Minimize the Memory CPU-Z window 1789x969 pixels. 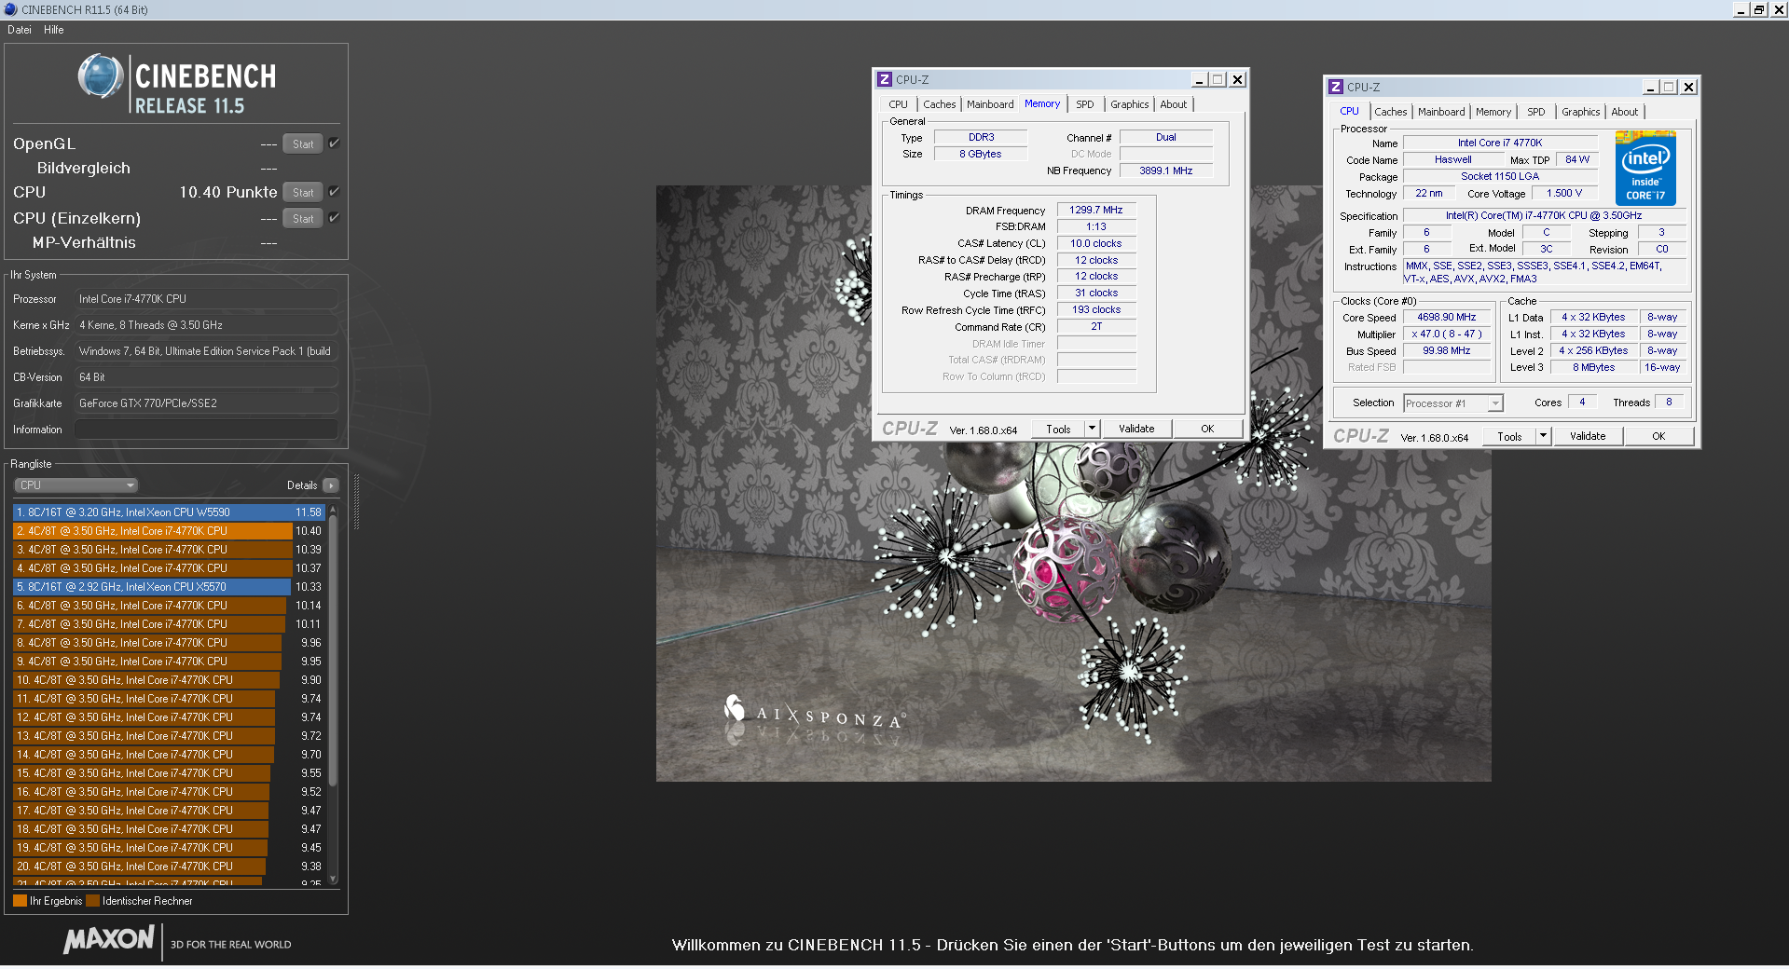pos(1200,80)
